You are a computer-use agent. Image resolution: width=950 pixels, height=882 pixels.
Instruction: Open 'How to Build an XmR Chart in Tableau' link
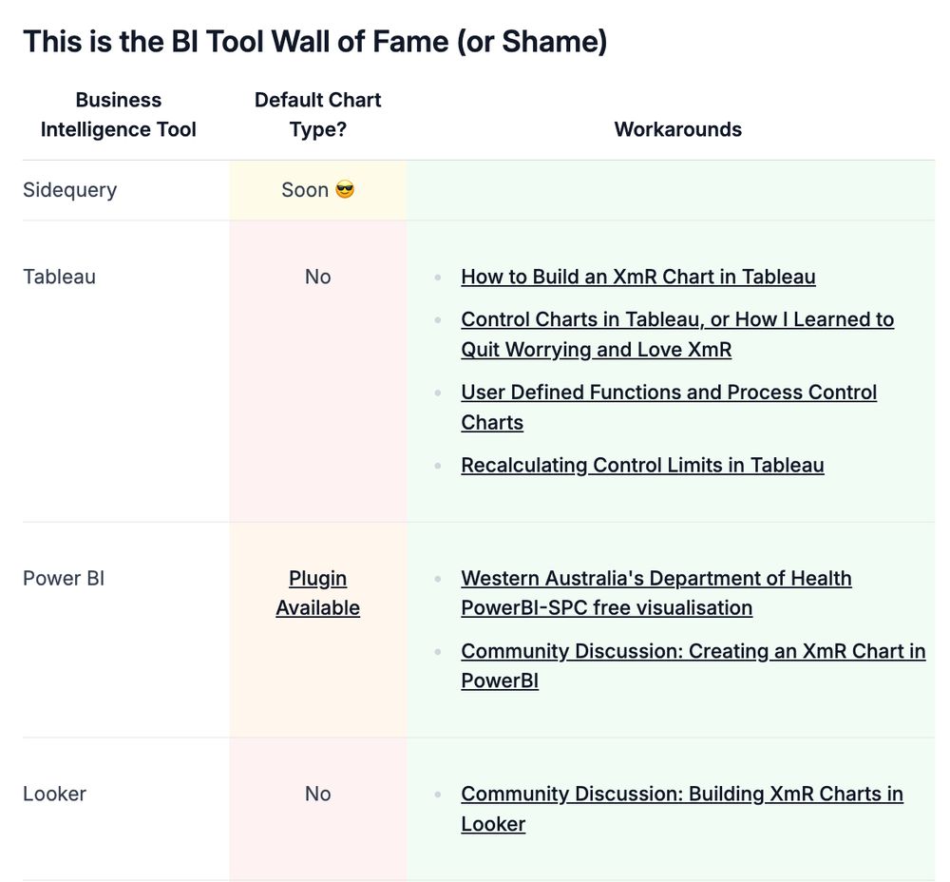pos(638,277)
